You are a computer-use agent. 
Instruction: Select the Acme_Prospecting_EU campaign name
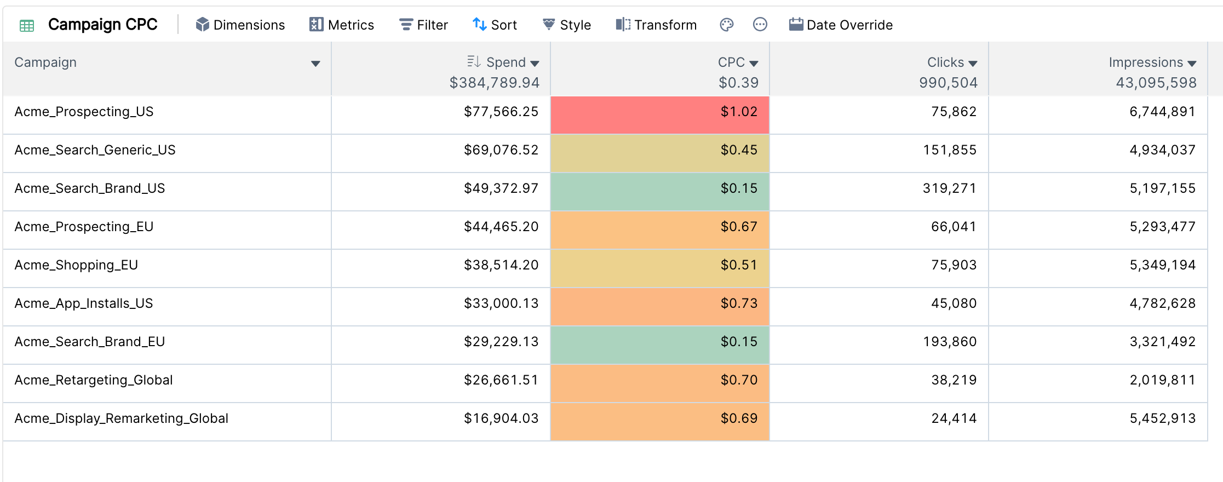[x=84, y=227]
